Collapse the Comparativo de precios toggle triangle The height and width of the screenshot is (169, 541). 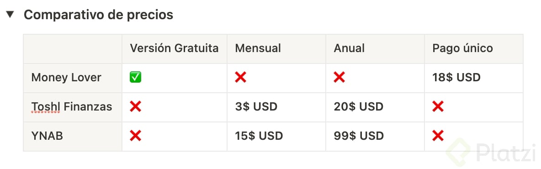pos(11,15)
